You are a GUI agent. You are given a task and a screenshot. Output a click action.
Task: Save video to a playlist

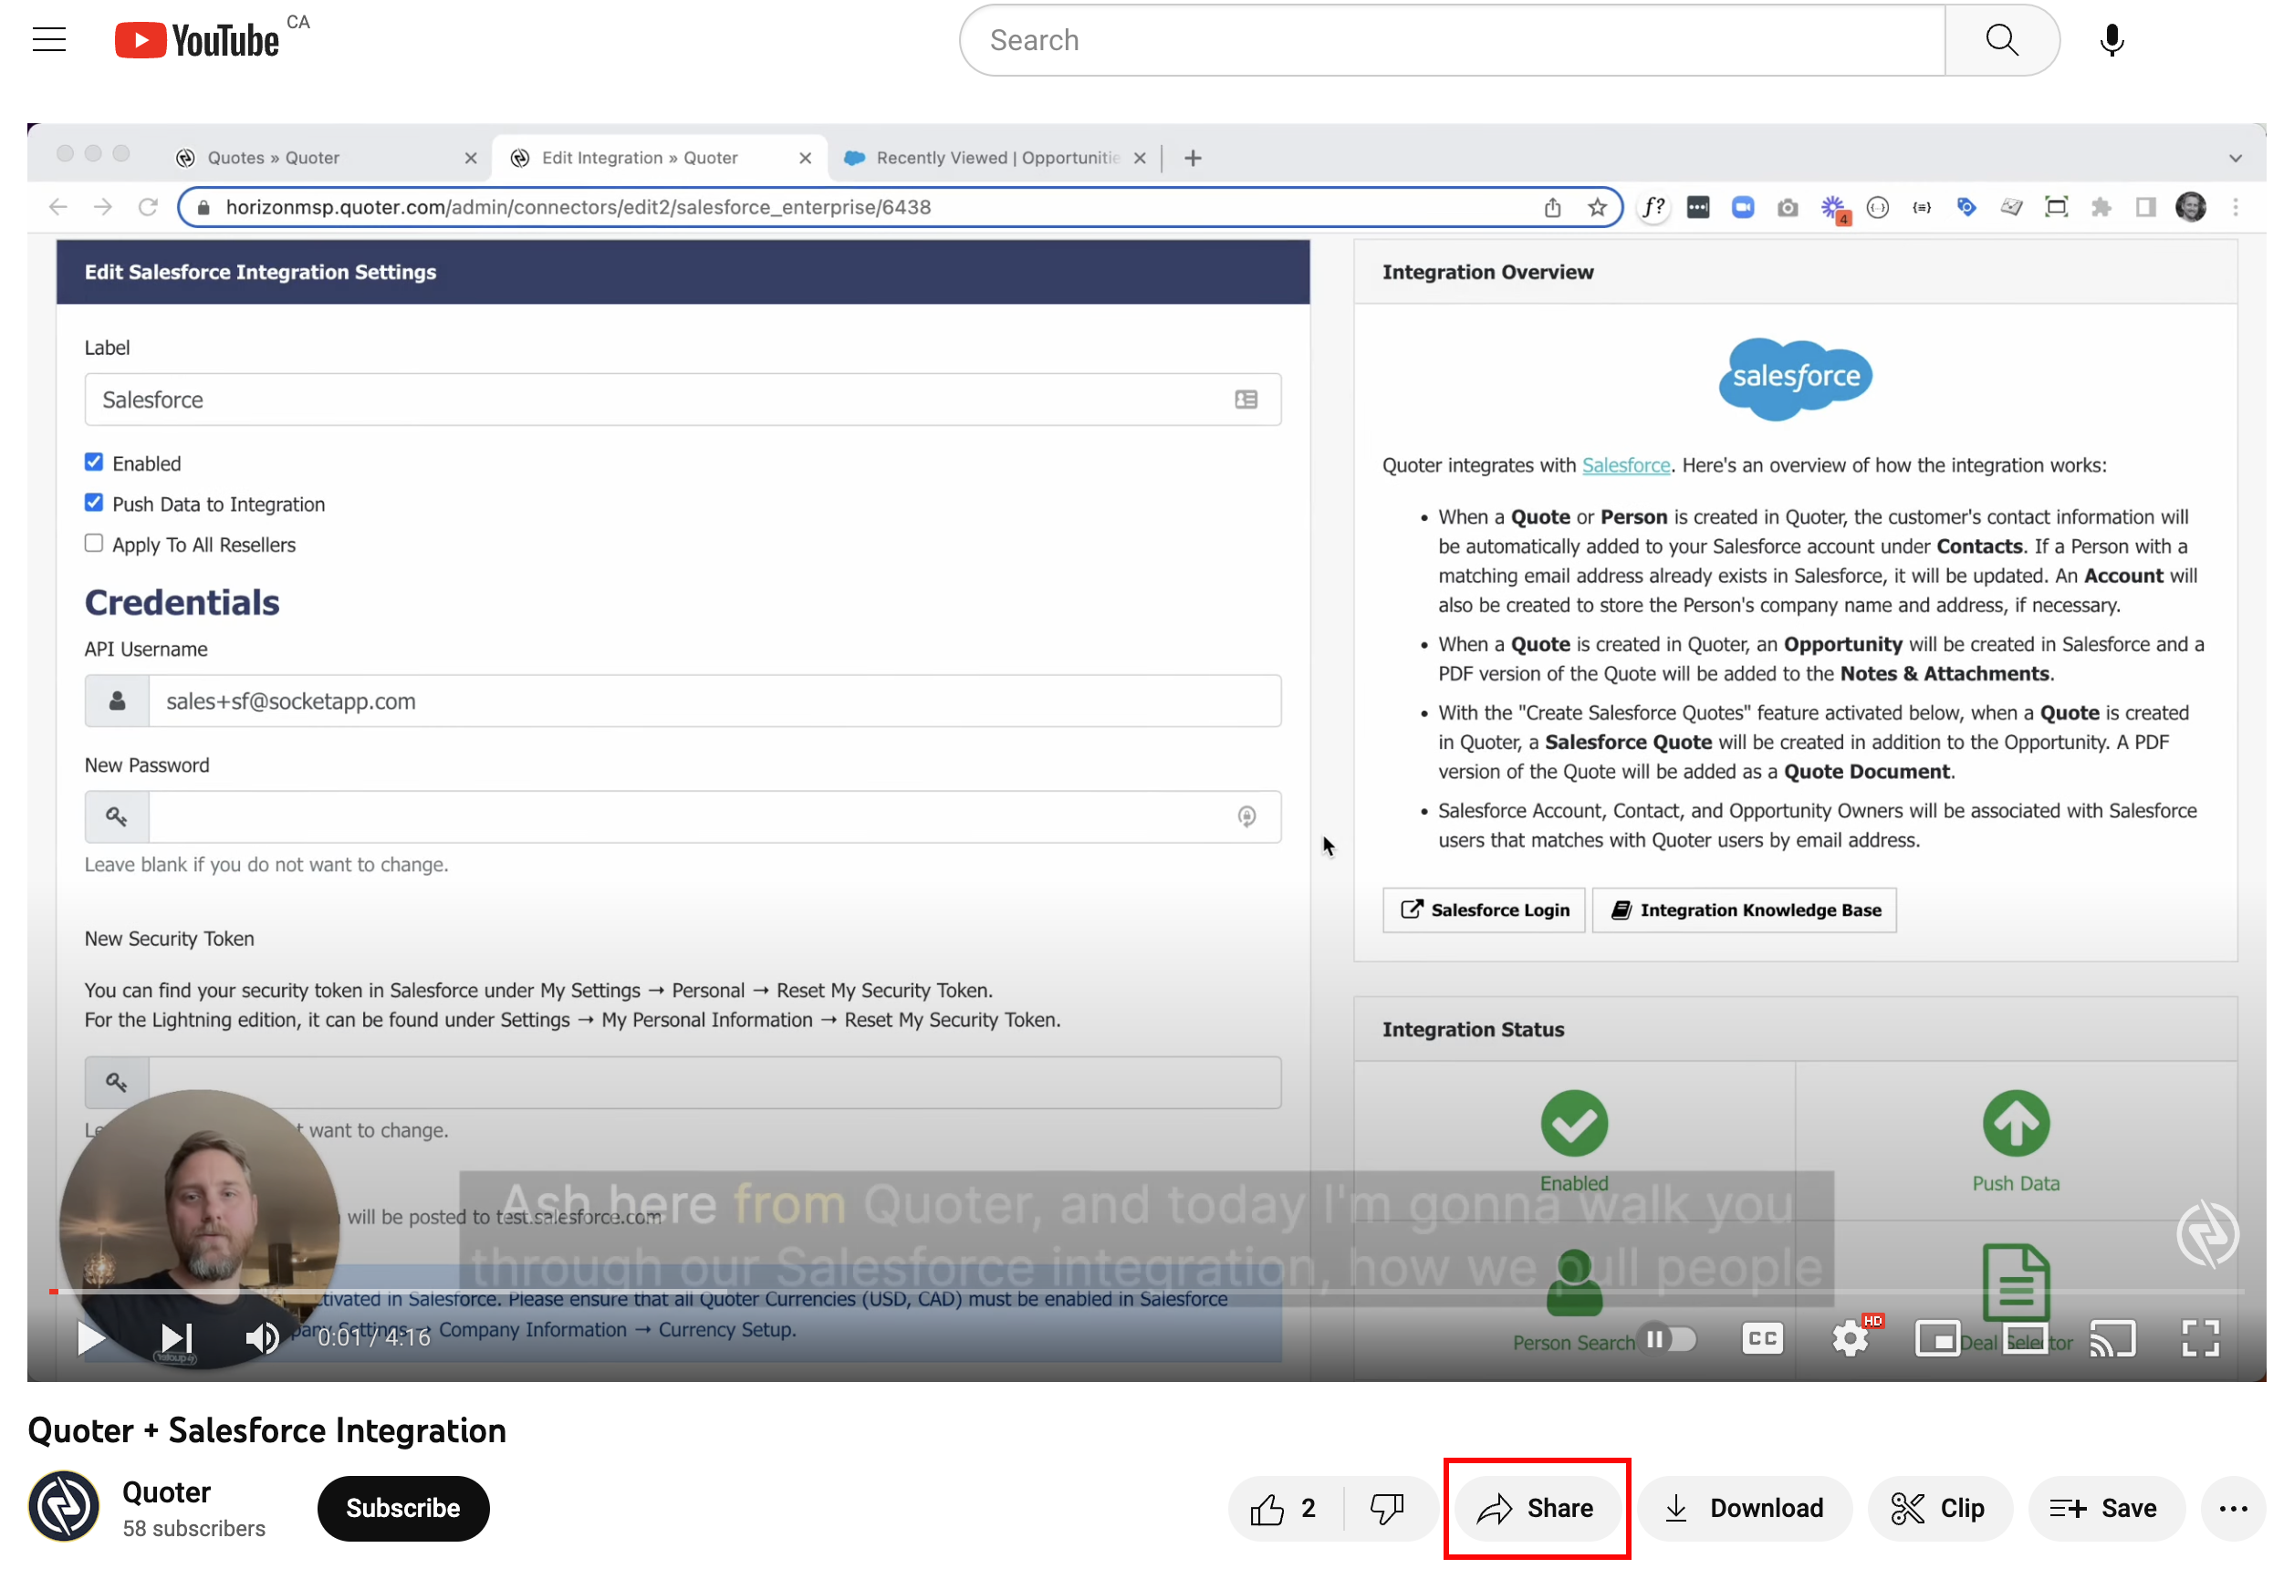pyautogui.click(x=2105, y=1508)
